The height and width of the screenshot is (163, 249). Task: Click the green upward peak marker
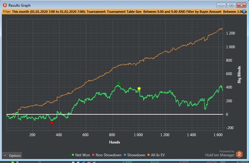pos(118,83)
